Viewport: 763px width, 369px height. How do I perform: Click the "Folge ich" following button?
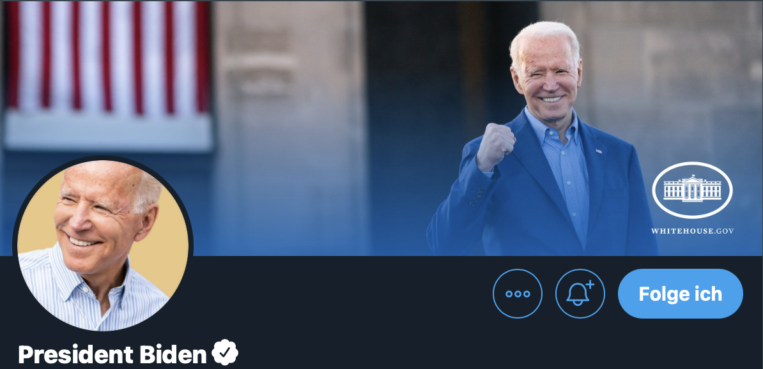[x=681, y=294]
